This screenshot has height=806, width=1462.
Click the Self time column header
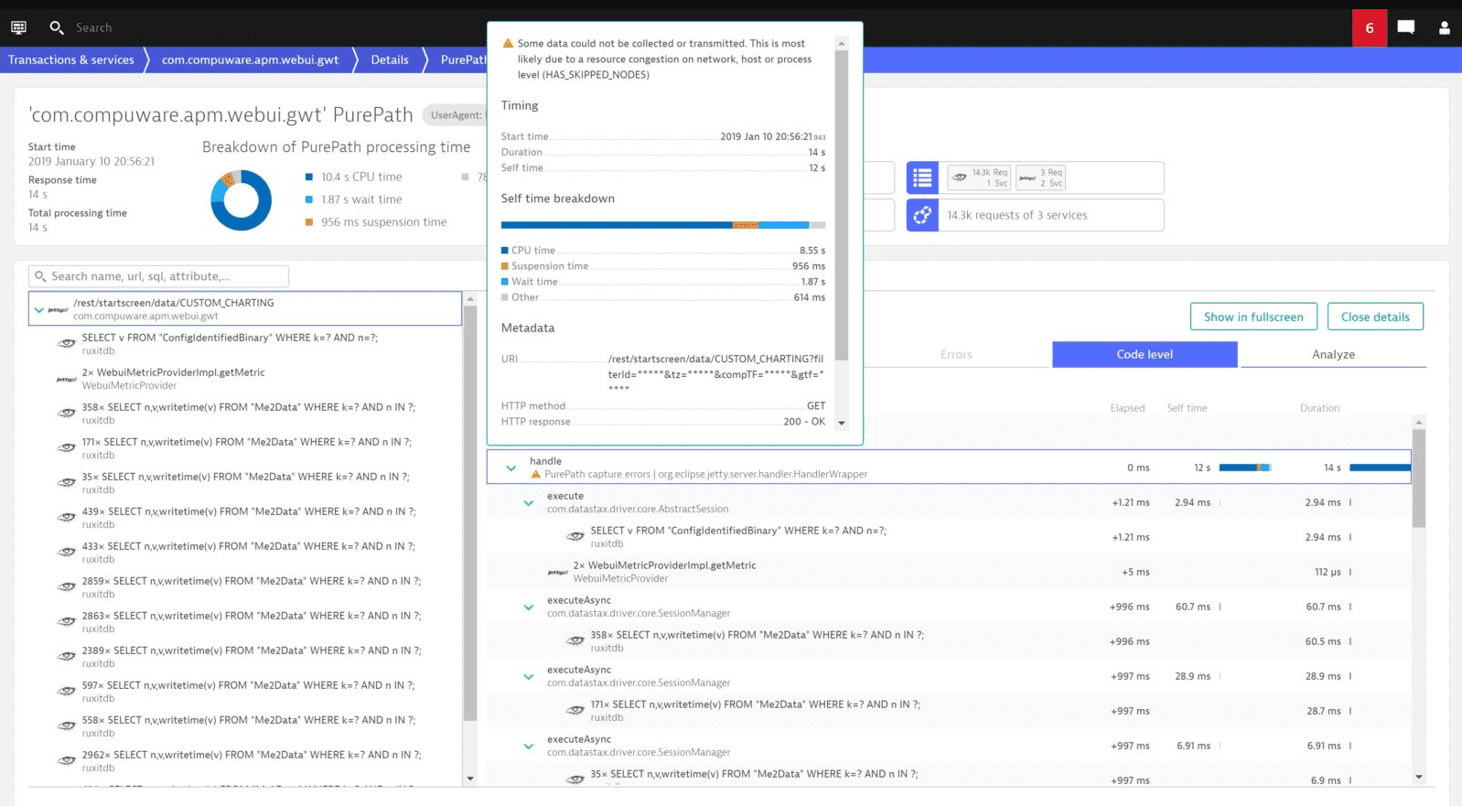1187,408
